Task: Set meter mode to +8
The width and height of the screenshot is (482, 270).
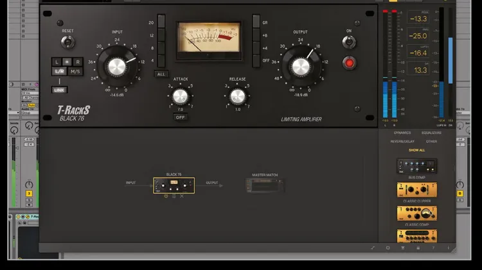Action: [256, 35]
